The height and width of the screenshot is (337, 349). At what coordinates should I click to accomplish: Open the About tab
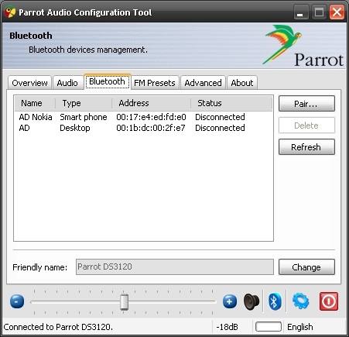point(242,83)
